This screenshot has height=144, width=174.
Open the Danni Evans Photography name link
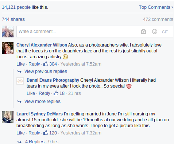[53, 80]
